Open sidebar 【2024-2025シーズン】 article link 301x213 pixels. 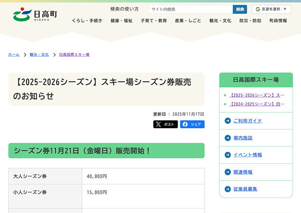pos(257,104)
